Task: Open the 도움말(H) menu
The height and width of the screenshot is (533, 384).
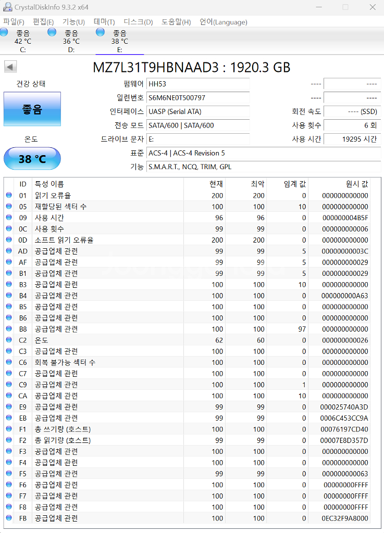Action: point(176,22)
